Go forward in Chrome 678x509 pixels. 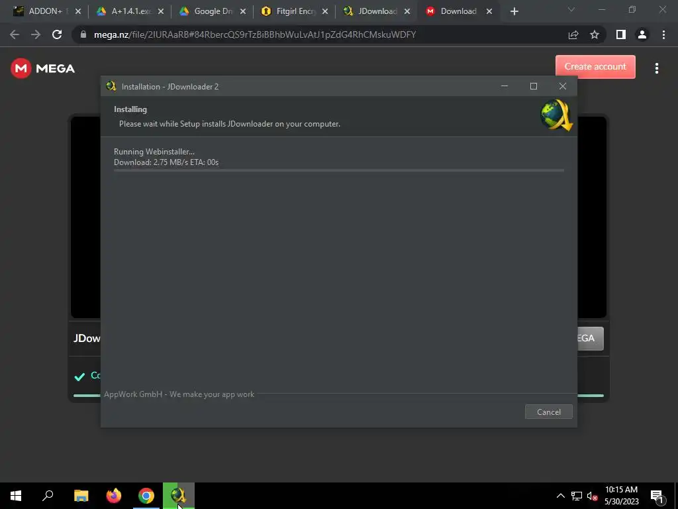pyautogui.click(x=36, y=34)
